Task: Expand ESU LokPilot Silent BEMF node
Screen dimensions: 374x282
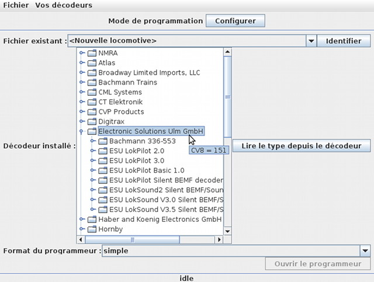Action: 93,180
